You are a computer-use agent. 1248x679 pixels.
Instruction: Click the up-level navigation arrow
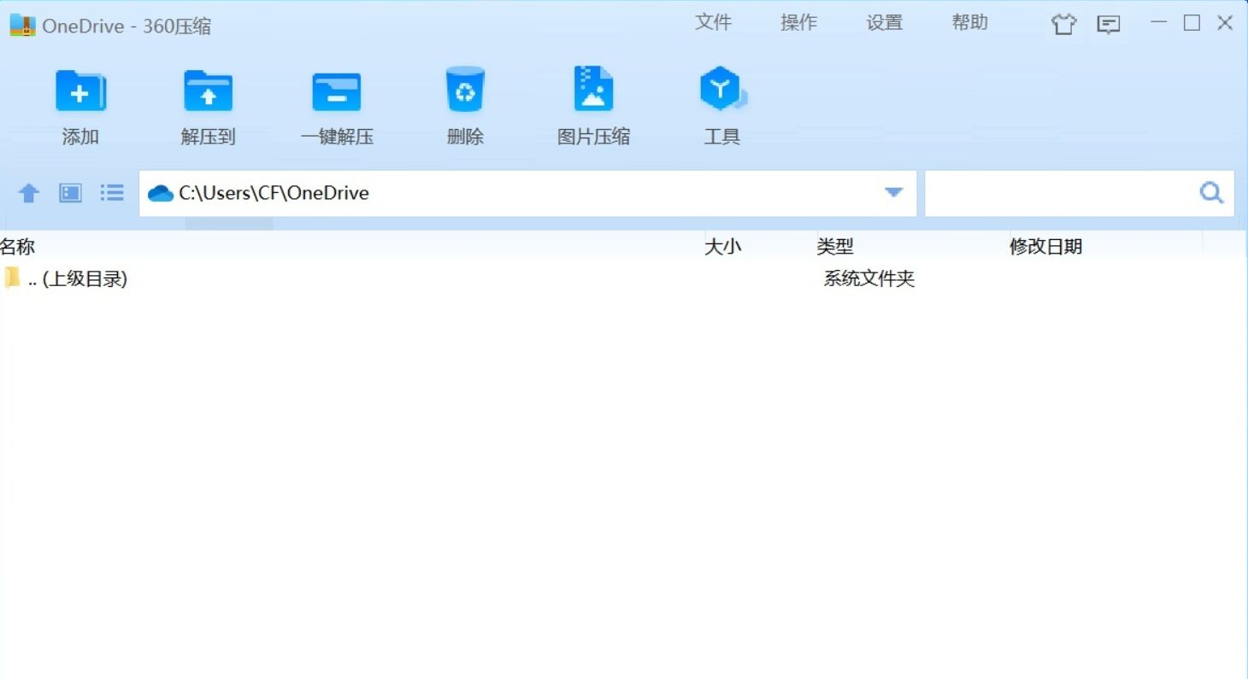click(x=27, y=193)
